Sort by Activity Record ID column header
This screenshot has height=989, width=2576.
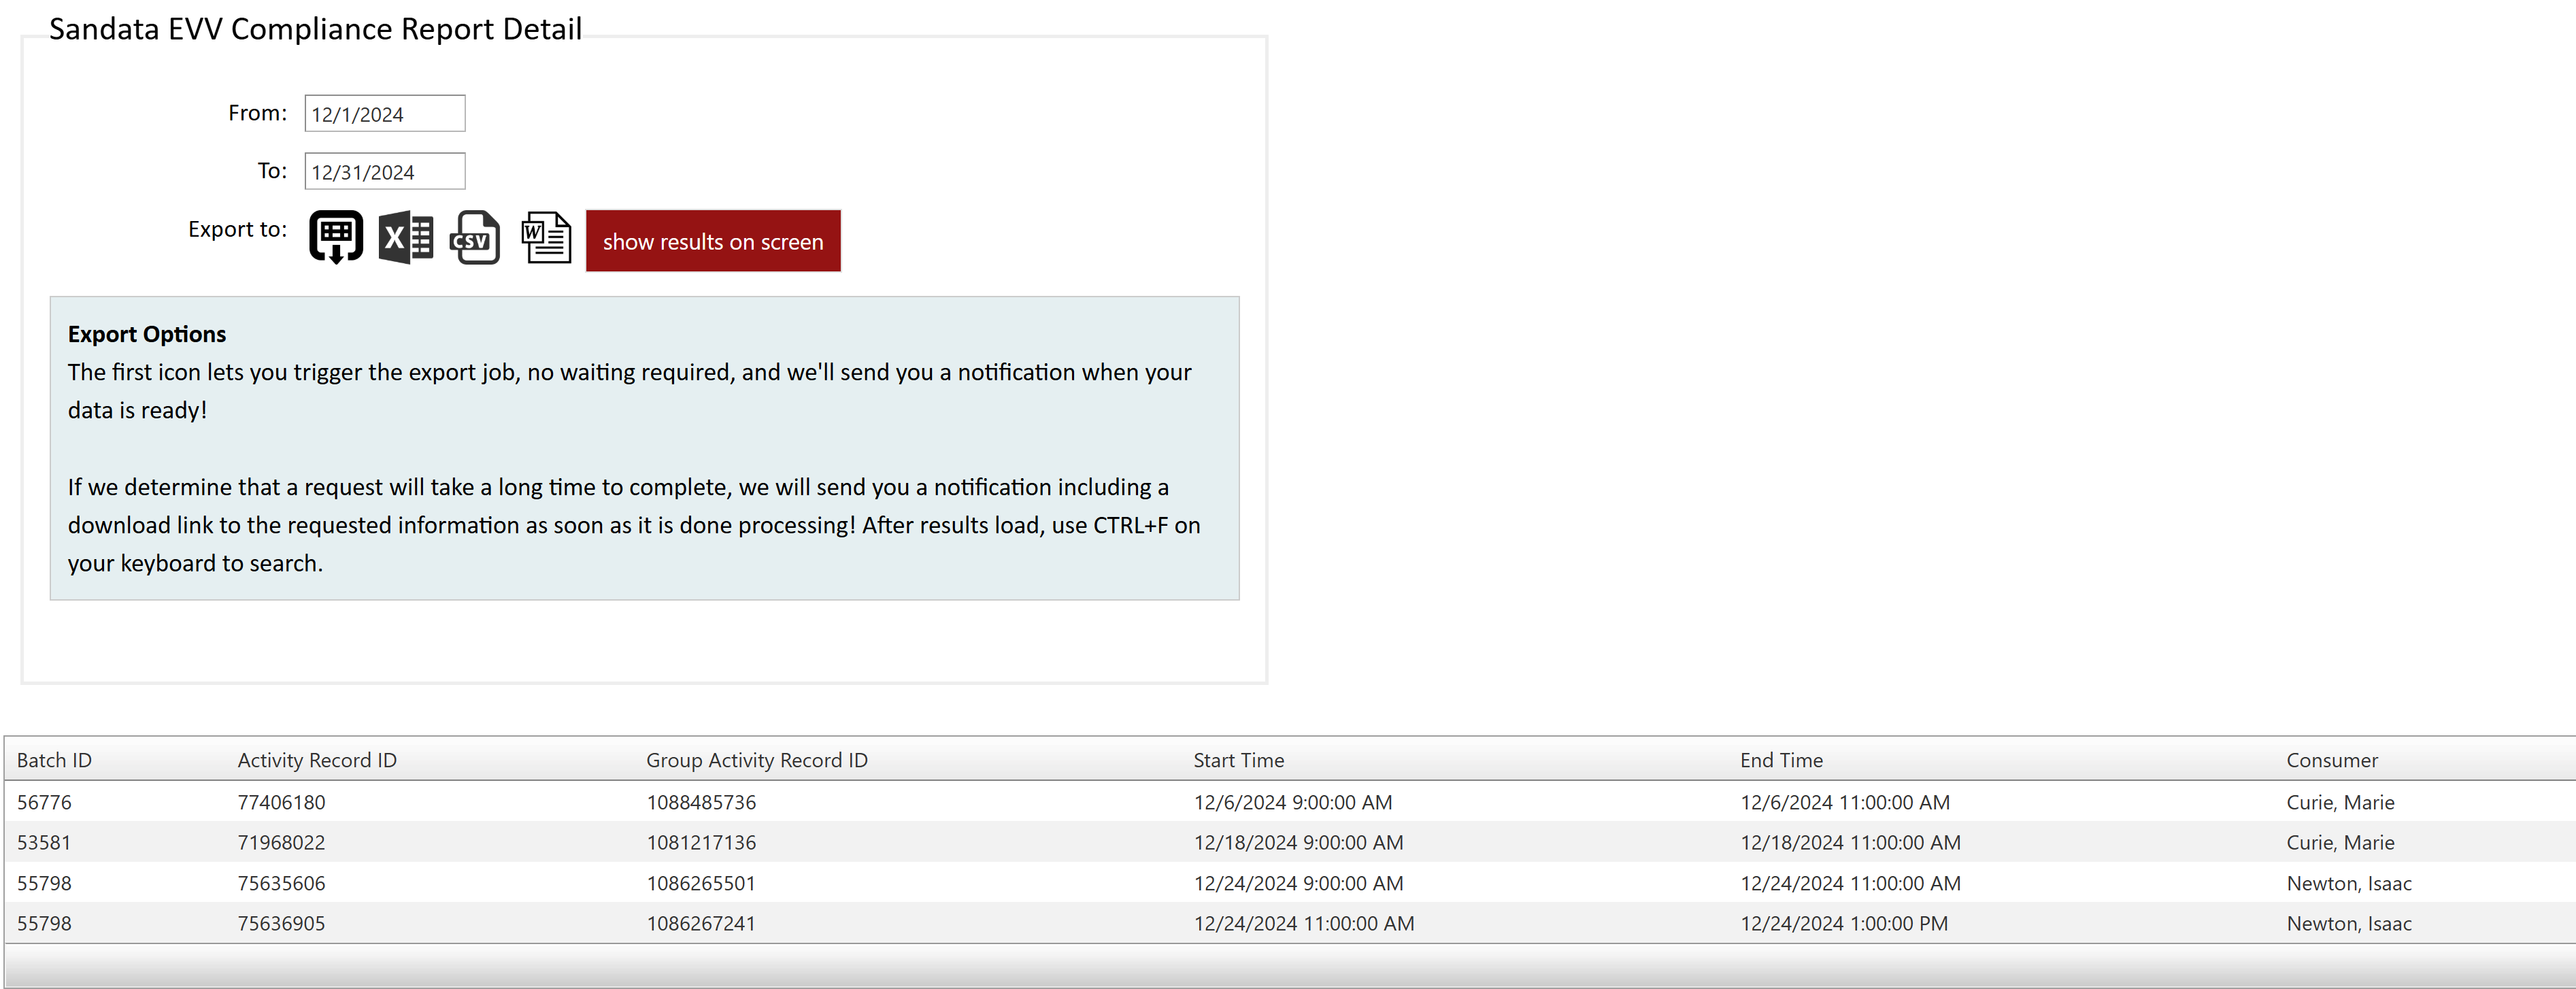pyautogui.click(x=317, y=761)
